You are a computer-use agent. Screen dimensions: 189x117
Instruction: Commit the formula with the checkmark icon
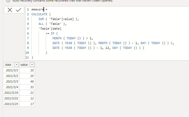tap(18, 10)
